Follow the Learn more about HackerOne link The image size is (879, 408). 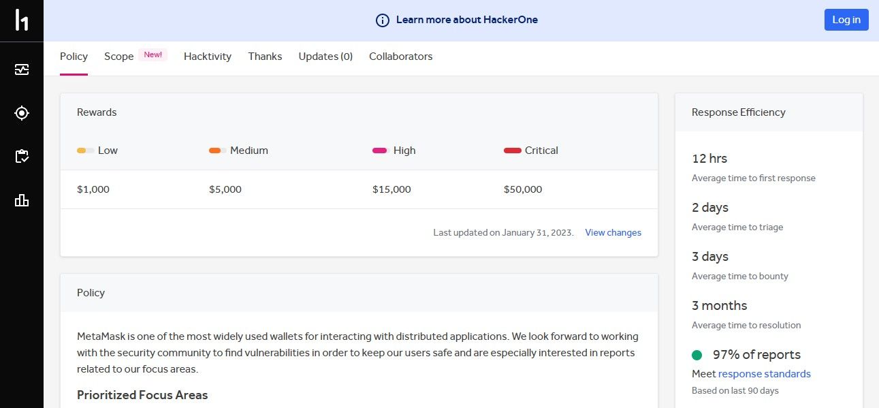[x=467, y=20]
